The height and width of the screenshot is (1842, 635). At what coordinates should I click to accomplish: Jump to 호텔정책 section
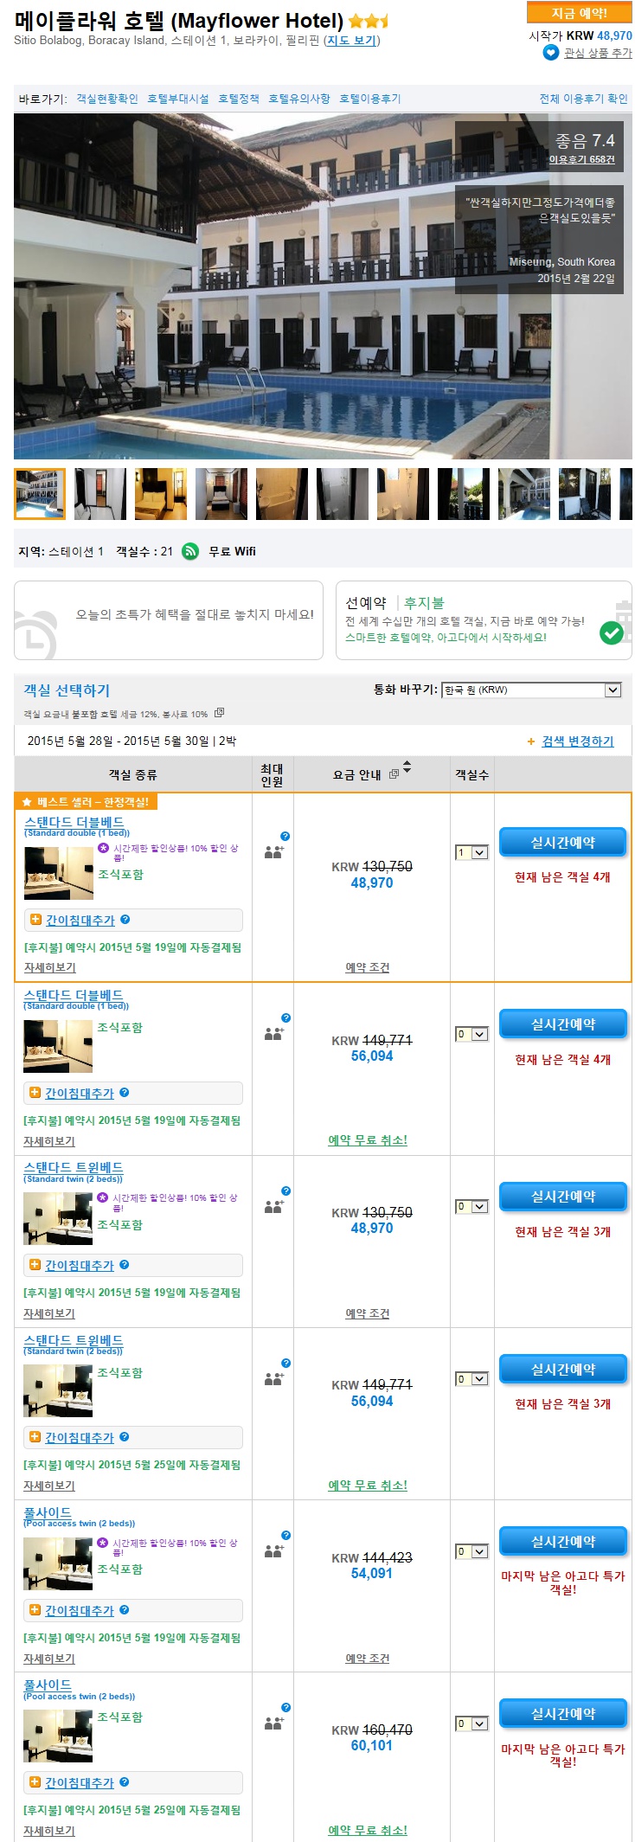(239, 99)
